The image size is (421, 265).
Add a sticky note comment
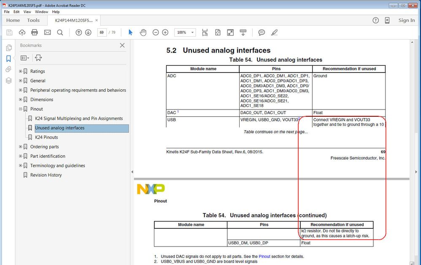[x=262, y=32]
